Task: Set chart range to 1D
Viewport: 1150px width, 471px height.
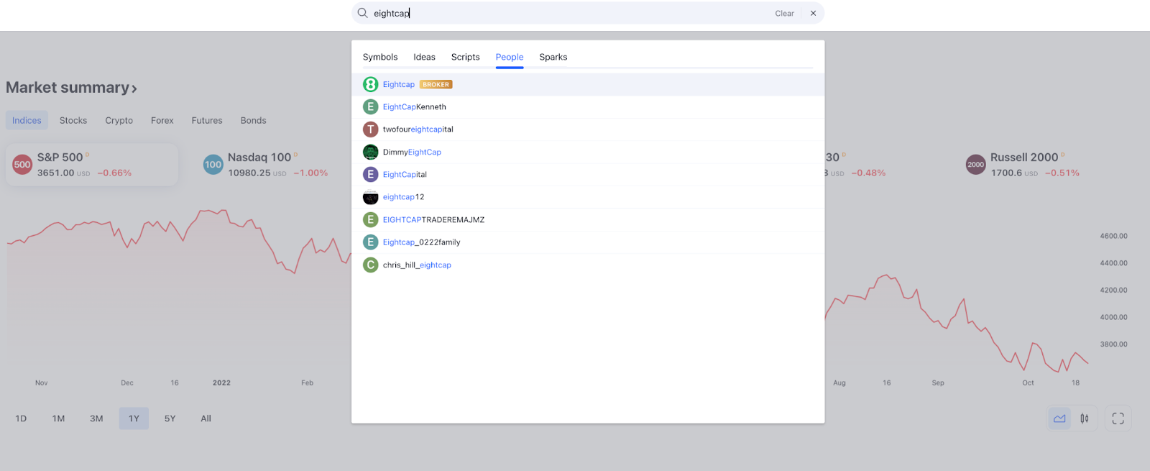Action: (x=21, y=419)
